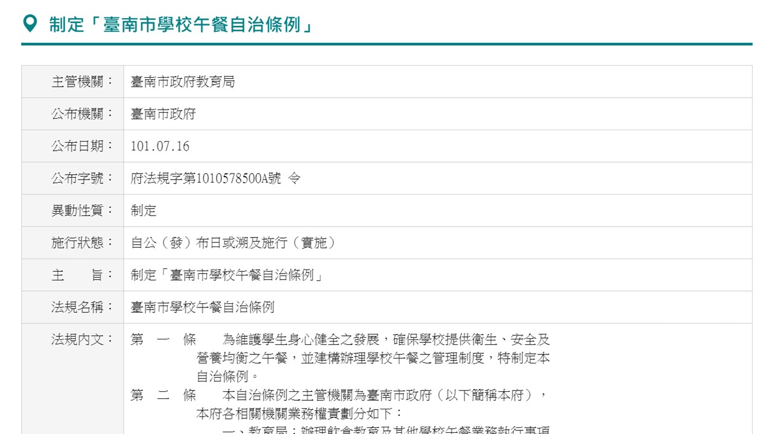This screenshot has width=772, height=434.
Task: Select the 主管機關 row label
Action: (83, 81)
